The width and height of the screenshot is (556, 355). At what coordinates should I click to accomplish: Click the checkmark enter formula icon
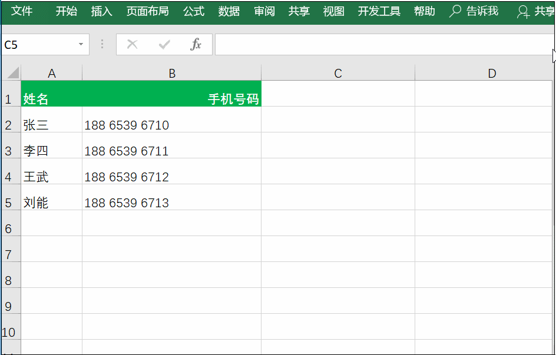point(164,44)
